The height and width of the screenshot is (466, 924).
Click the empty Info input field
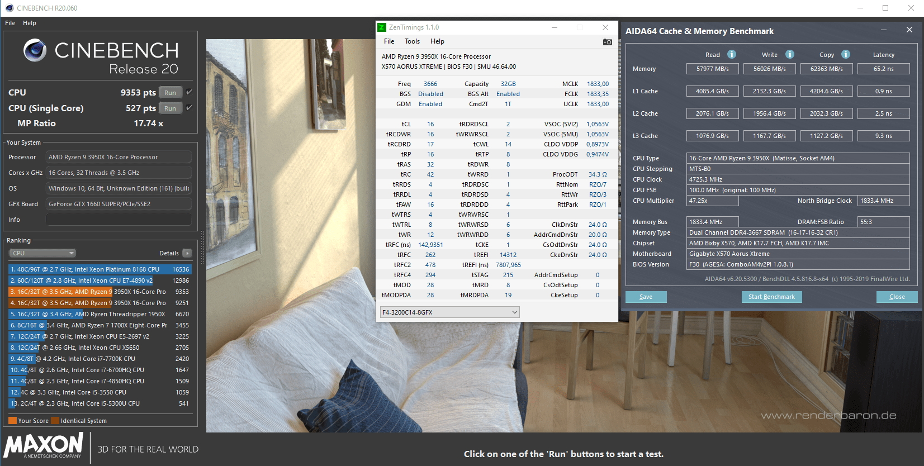(119, 220)
